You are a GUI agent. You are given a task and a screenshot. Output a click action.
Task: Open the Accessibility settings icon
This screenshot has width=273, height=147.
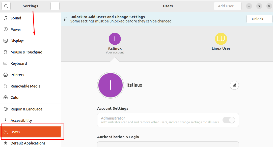(x=5, y=120)
